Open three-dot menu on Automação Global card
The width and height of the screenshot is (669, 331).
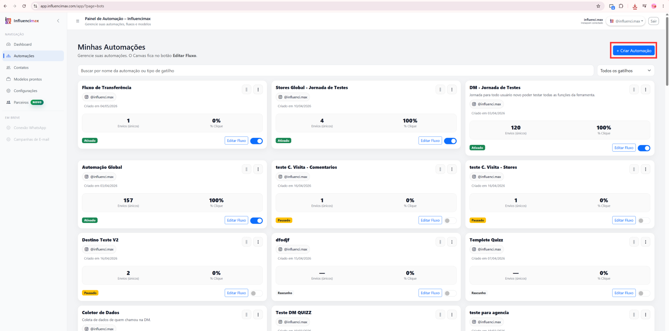point(258,169)
